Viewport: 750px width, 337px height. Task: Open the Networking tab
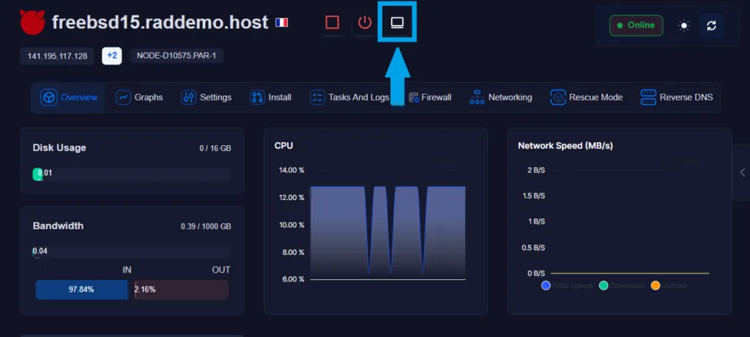click(500, 97)
